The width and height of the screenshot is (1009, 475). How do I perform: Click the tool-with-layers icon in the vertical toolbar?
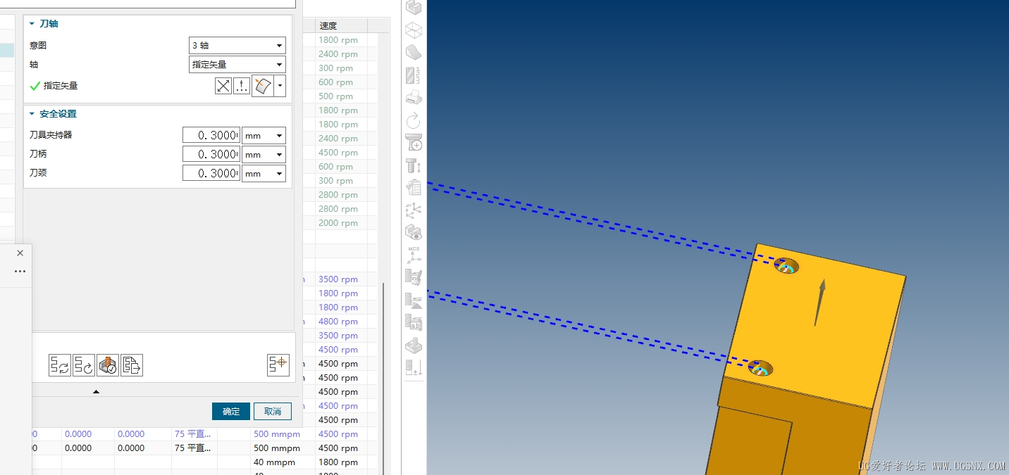coord(414,300)
